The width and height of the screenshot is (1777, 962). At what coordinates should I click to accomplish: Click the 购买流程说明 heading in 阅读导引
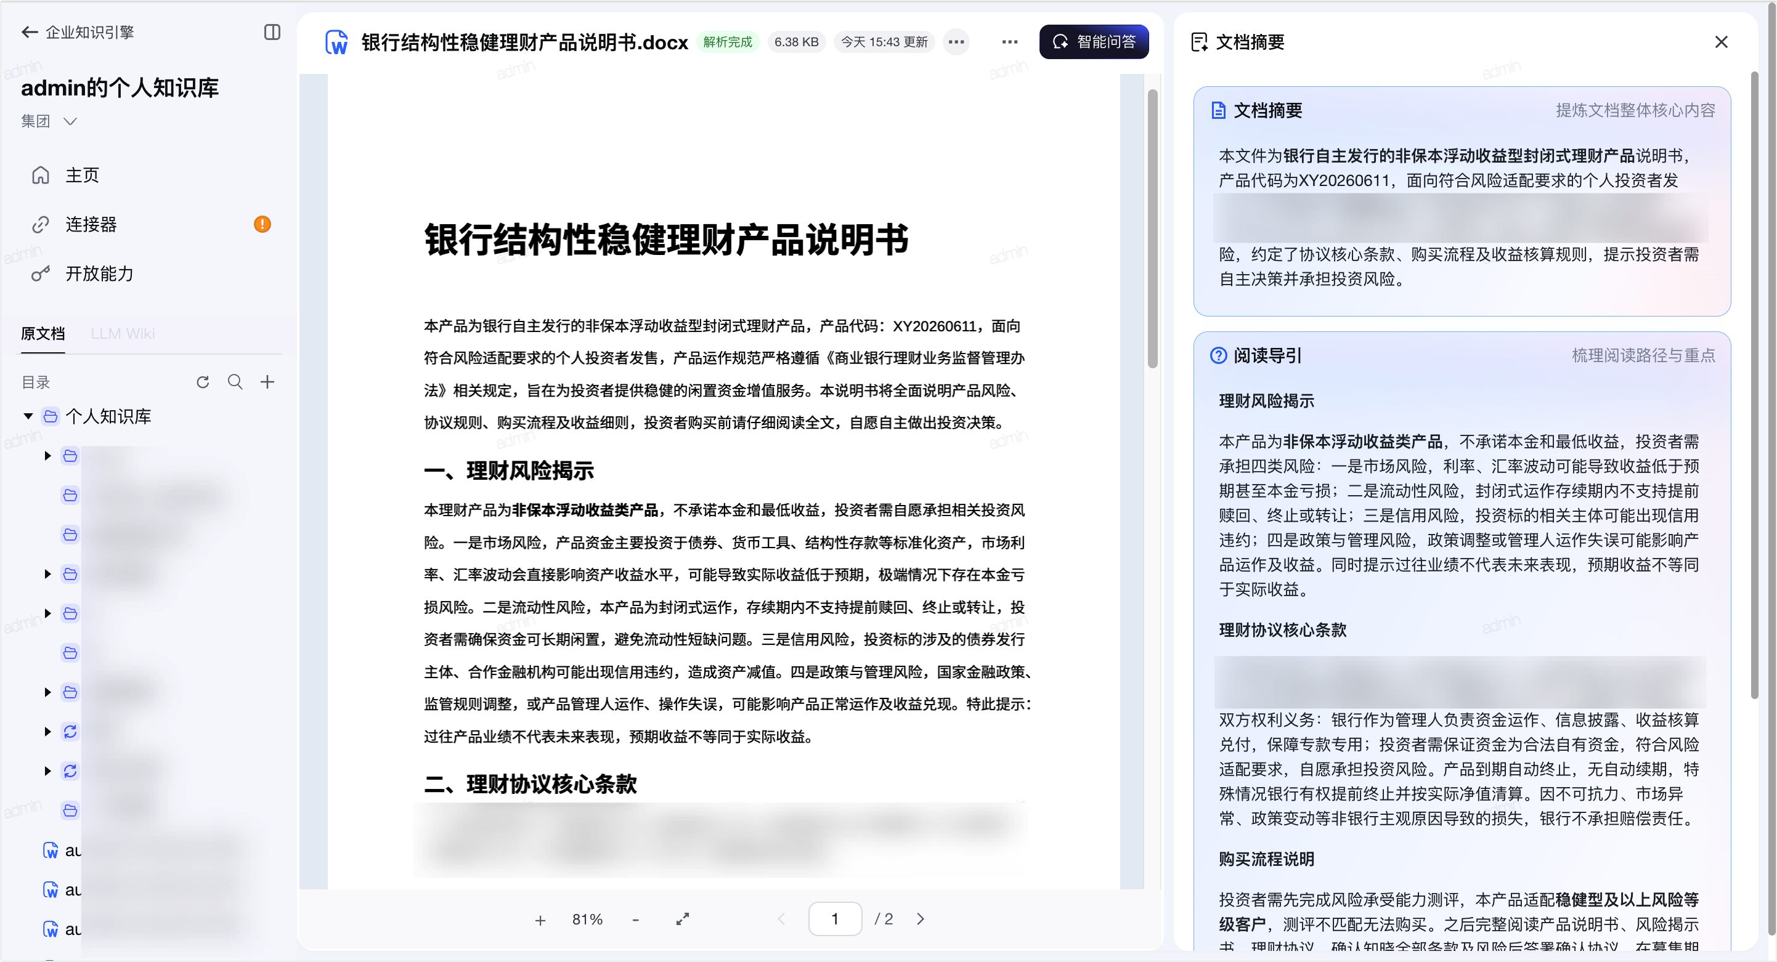click(1267, 859)
